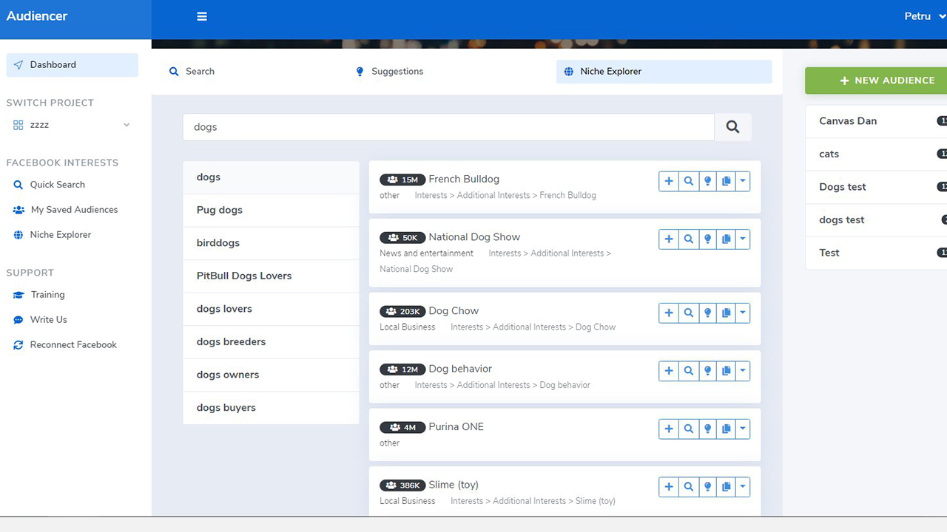Viewport: 947px width, 532px height.
Task: Copy National Dog Show interest
Action: pos(727,239)
